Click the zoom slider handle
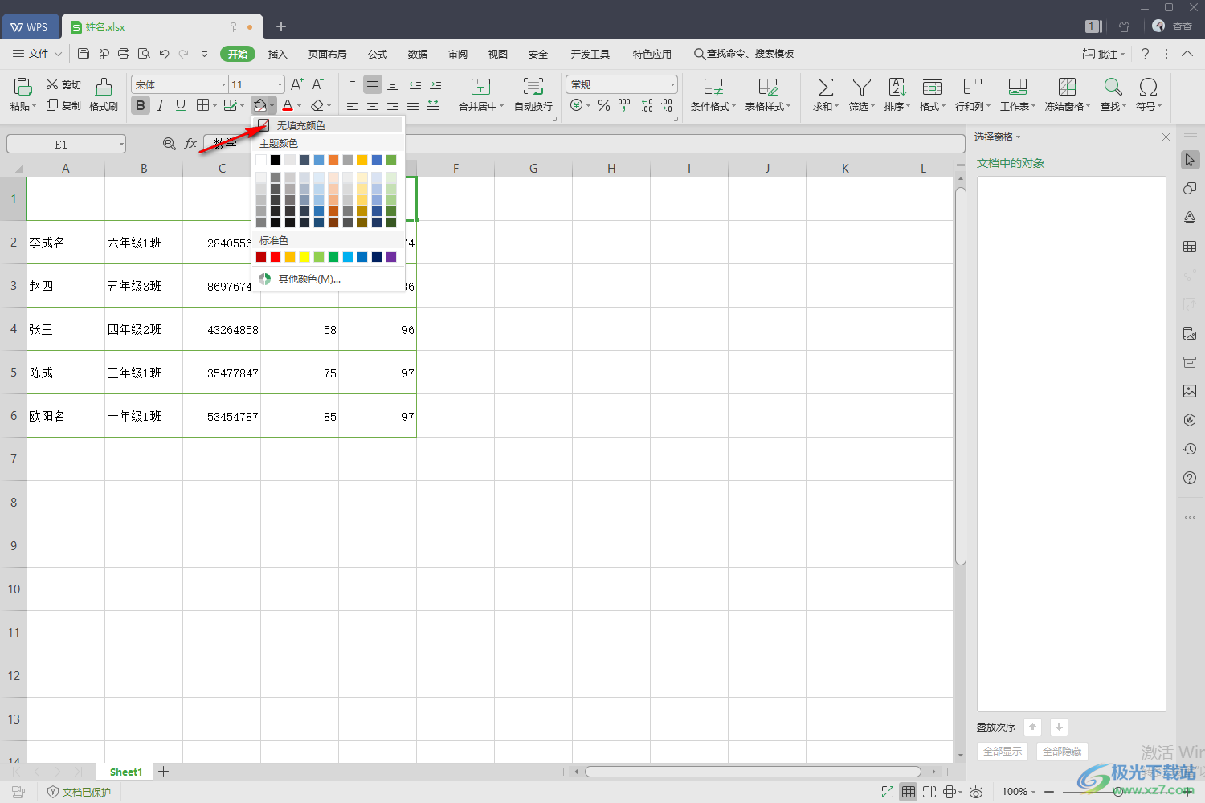The image size is (1205, 803). pyautogui.click(x=1118, y=792)
